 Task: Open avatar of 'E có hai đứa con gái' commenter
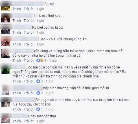6,69
